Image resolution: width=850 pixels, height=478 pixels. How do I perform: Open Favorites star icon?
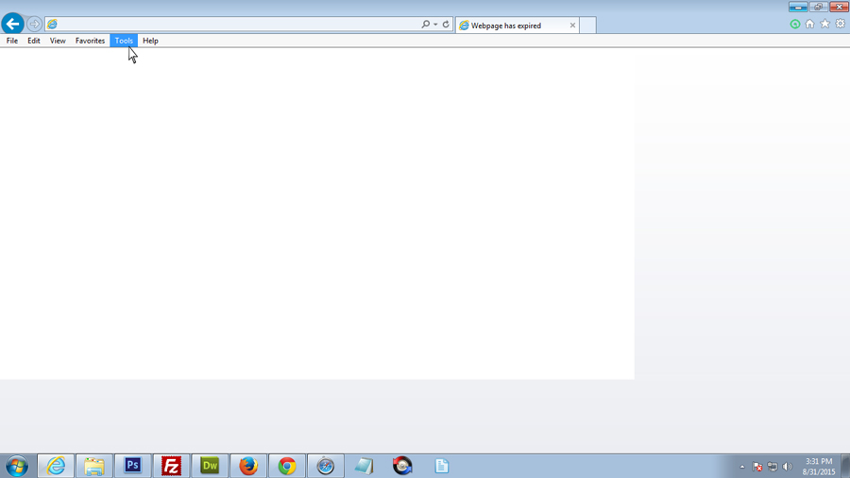point(825,24)
